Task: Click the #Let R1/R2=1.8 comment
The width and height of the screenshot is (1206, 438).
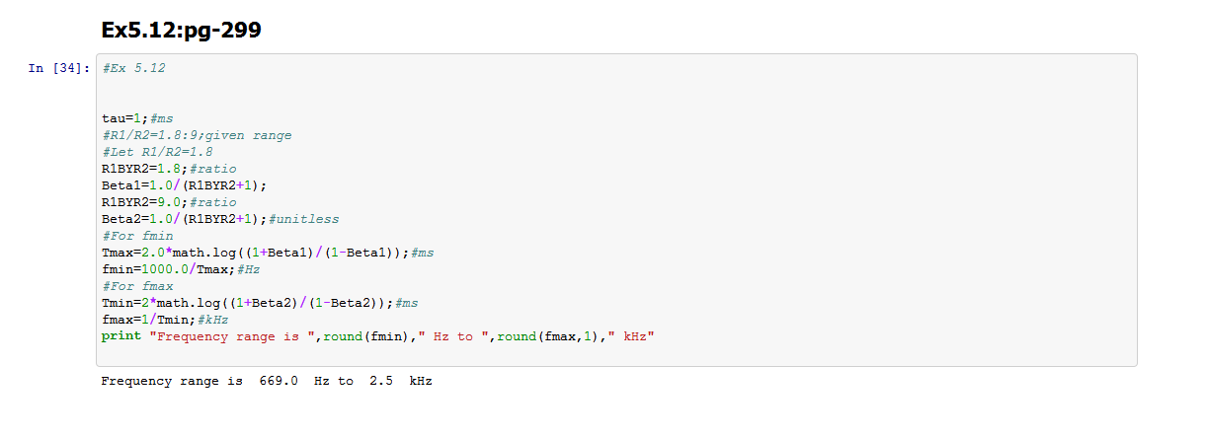Action: click(157, 152)
